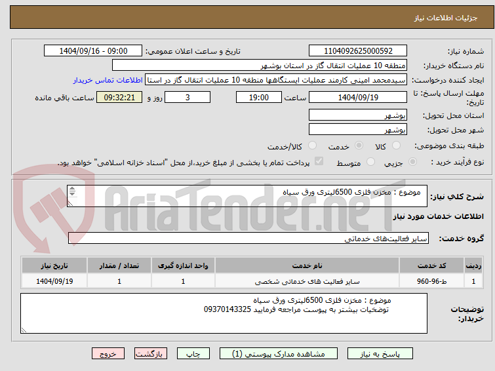Click the ایجاد کننده درخواست field
Screen dimensions: 495x371
(276, 80)
